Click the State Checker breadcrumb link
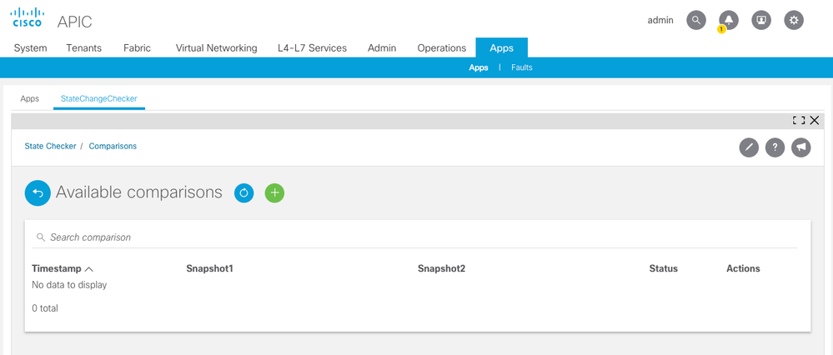 click(51, 146)
